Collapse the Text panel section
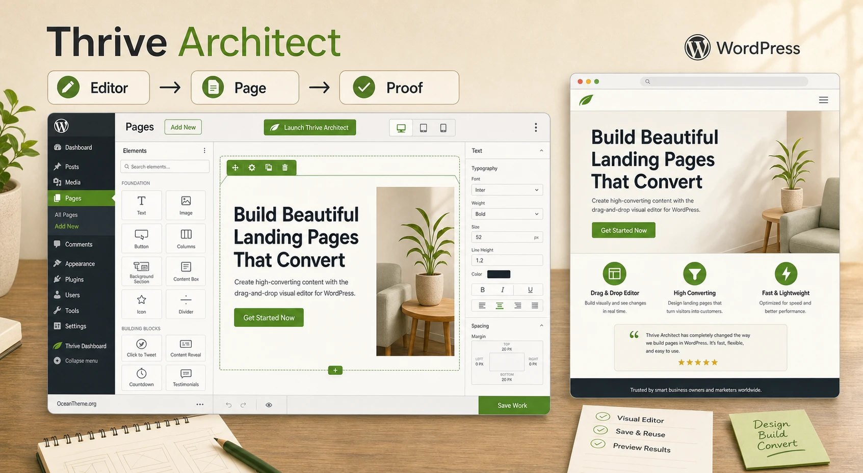The height and width of the screenshot is (473, 863). [x=541, y=151]
